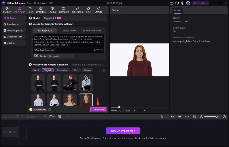Click the download icon in title bar
The height and width of the screenshot is (147, 229).
pos(183,3)
